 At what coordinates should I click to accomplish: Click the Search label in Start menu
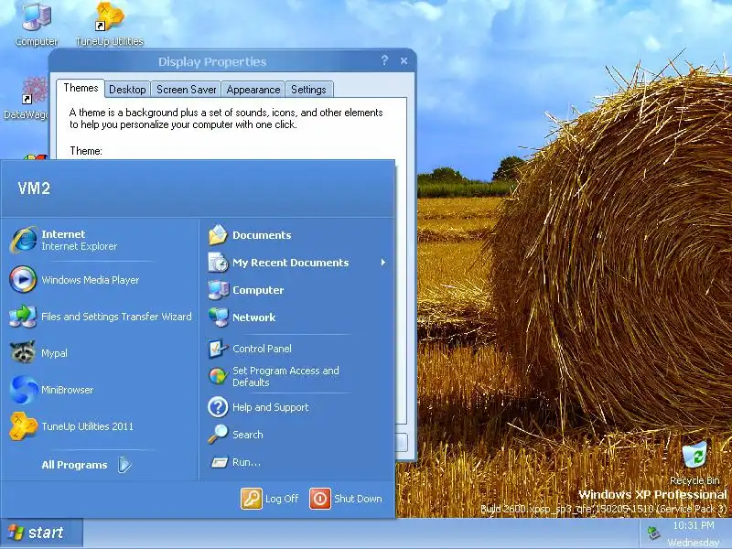pyautogui.click(x=247, y=435)
